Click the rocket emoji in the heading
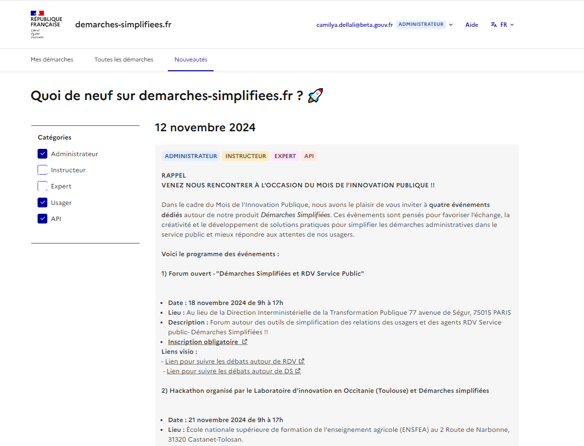584x446 pixels. coord(316,96)
